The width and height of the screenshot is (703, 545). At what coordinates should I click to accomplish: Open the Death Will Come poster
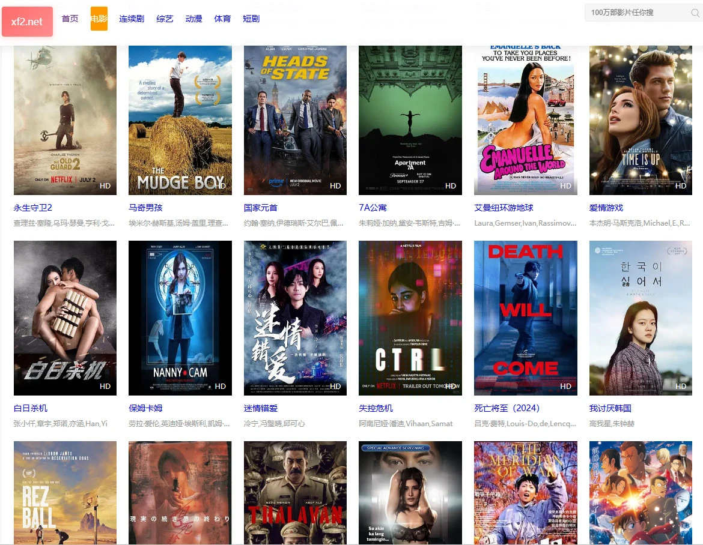(x=526, y=318)
